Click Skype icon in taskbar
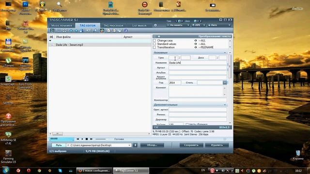 pos(60,171)
